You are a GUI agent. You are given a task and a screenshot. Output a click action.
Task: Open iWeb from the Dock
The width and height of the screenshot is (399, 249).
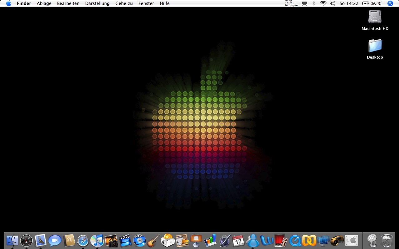tap(182, 241)
